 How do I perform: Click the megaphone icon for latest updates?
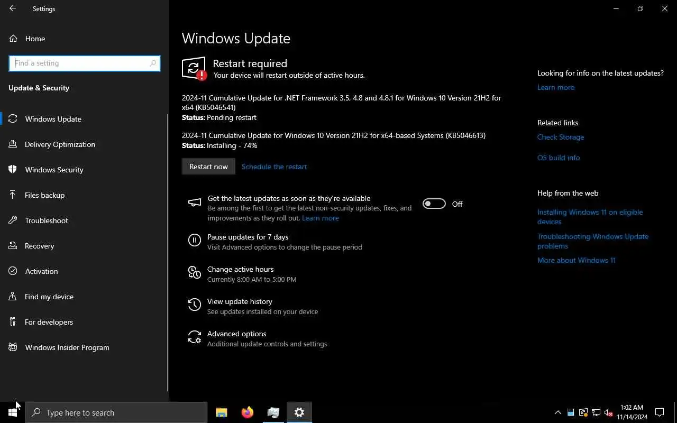(195, 203)
